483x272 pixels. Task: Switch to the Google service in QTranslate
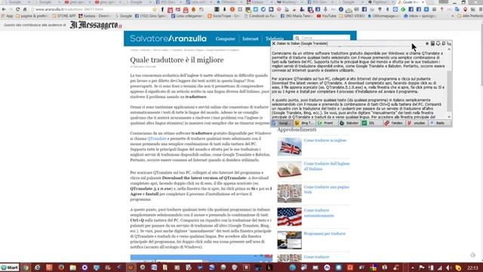pyautogui.click(x=281, y=123)
